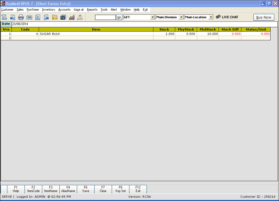This screenshot has width=279, height=201.
Task: Open the Window menu
Action: 125,10
